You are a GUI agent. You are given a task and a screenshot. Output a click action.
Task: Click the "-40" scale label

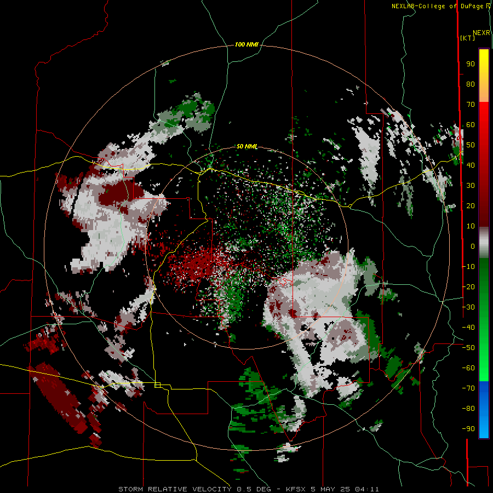click(x=468, y=328)
